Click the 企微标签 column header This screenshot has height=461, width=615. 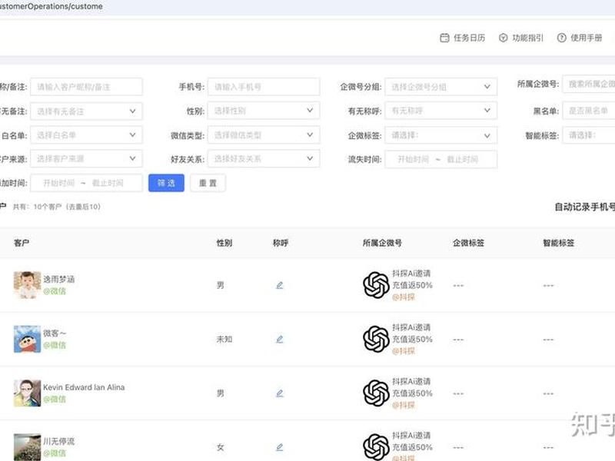click(x=469, y=243)
